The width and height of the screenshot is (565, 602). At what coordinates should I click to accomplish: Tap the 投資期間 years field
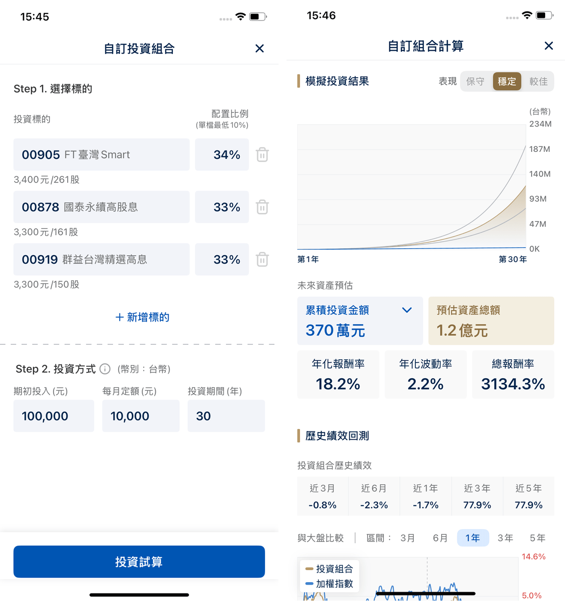point(226,416)
